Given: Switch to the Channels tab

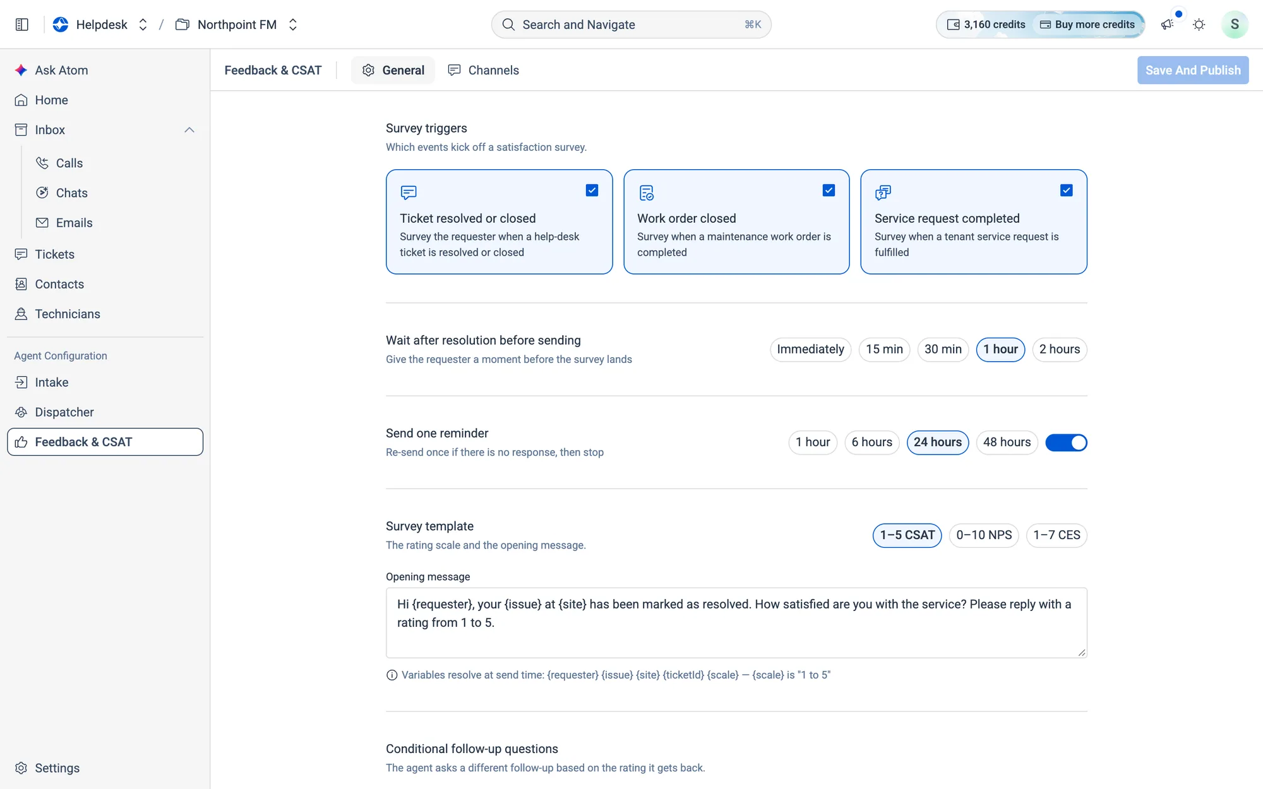Looking at the screenshot, I should click(x=483, y=70).
